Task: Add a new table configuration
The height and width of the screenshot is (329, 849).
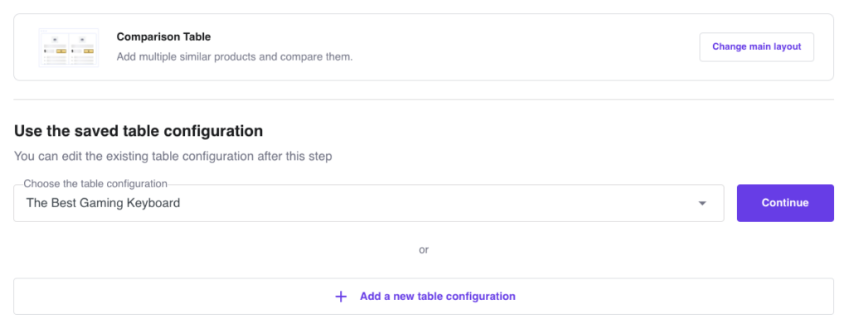Action: (424, 297)
